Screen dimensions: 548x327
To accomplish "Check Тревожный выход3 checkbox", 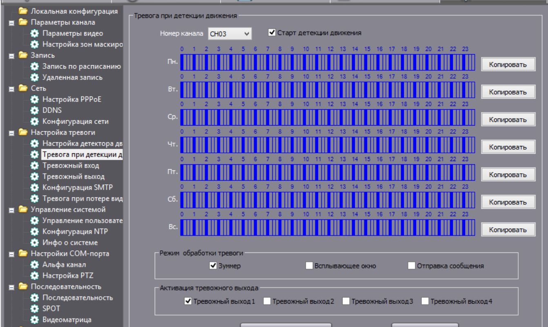I will 346,301.
